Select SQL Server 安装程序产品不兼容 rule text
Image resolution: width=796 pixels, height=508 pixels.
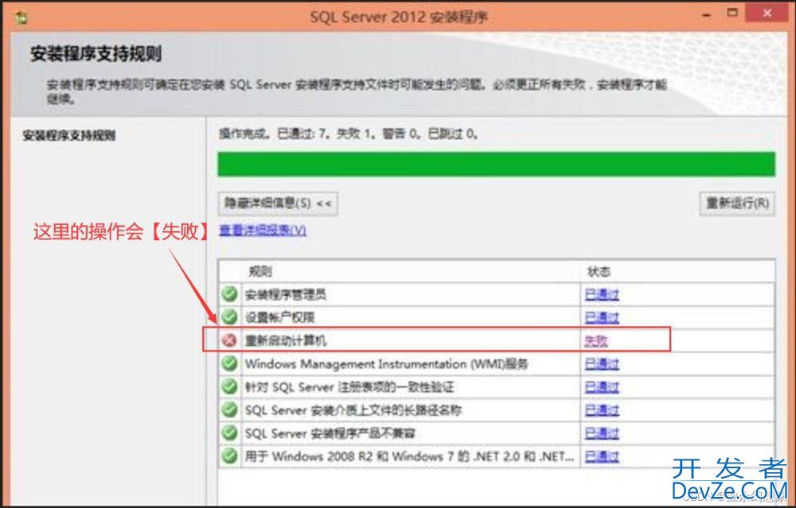[330, 433]
